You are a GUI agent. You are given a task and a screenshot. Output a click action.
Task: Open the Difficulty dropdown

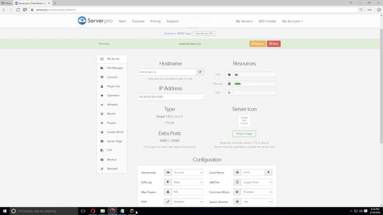[x=187, y=182]
